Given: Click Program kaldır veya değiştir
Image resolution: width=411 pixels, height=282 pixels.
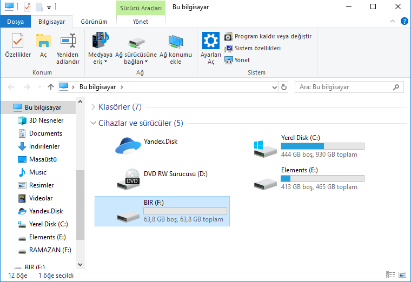Looking at the screenshot, I should 268,36.
